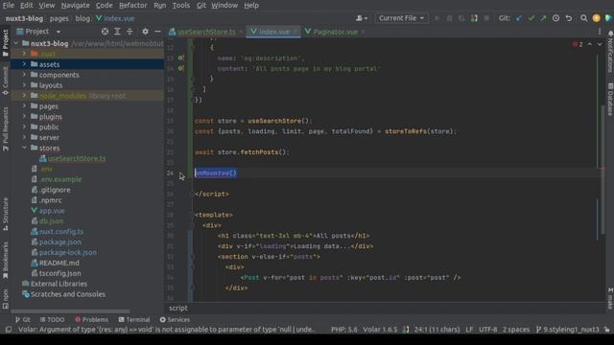
Task: Click the Run button in toolbar
Action: tap(437, 18)
